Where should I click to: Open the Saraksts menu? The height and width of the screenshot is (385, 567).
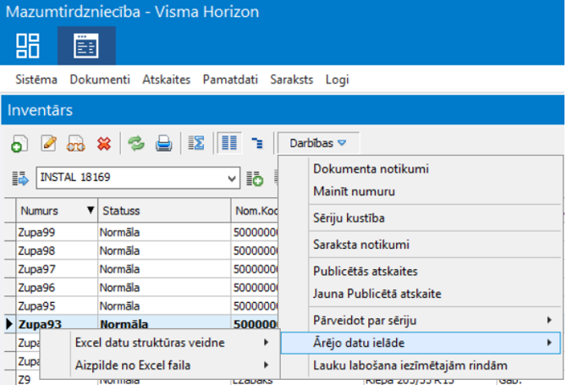pos(291,80)
